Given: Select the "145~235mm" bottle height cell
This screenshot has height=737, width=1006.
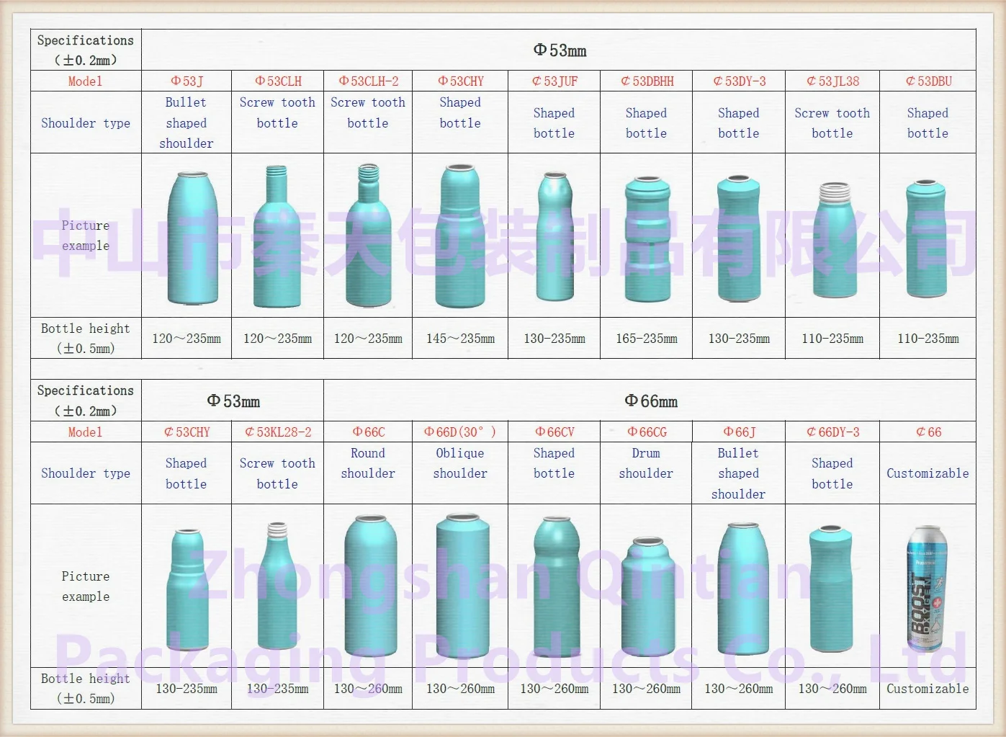Looking at the screenshot, I should tap(460, 338).
